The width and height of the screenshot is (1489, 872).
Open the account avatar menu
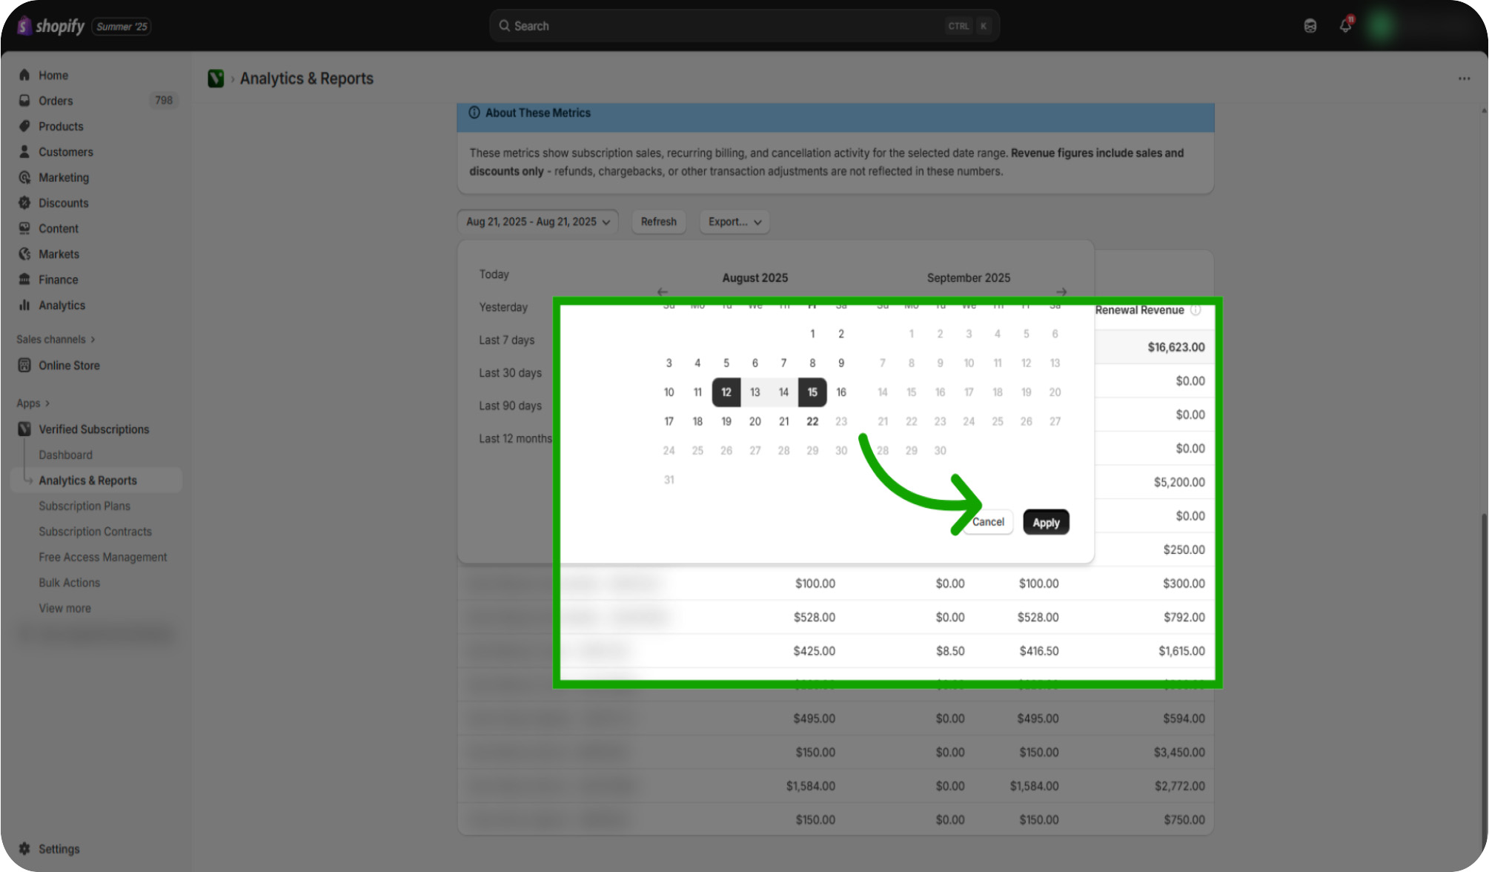1381,26
